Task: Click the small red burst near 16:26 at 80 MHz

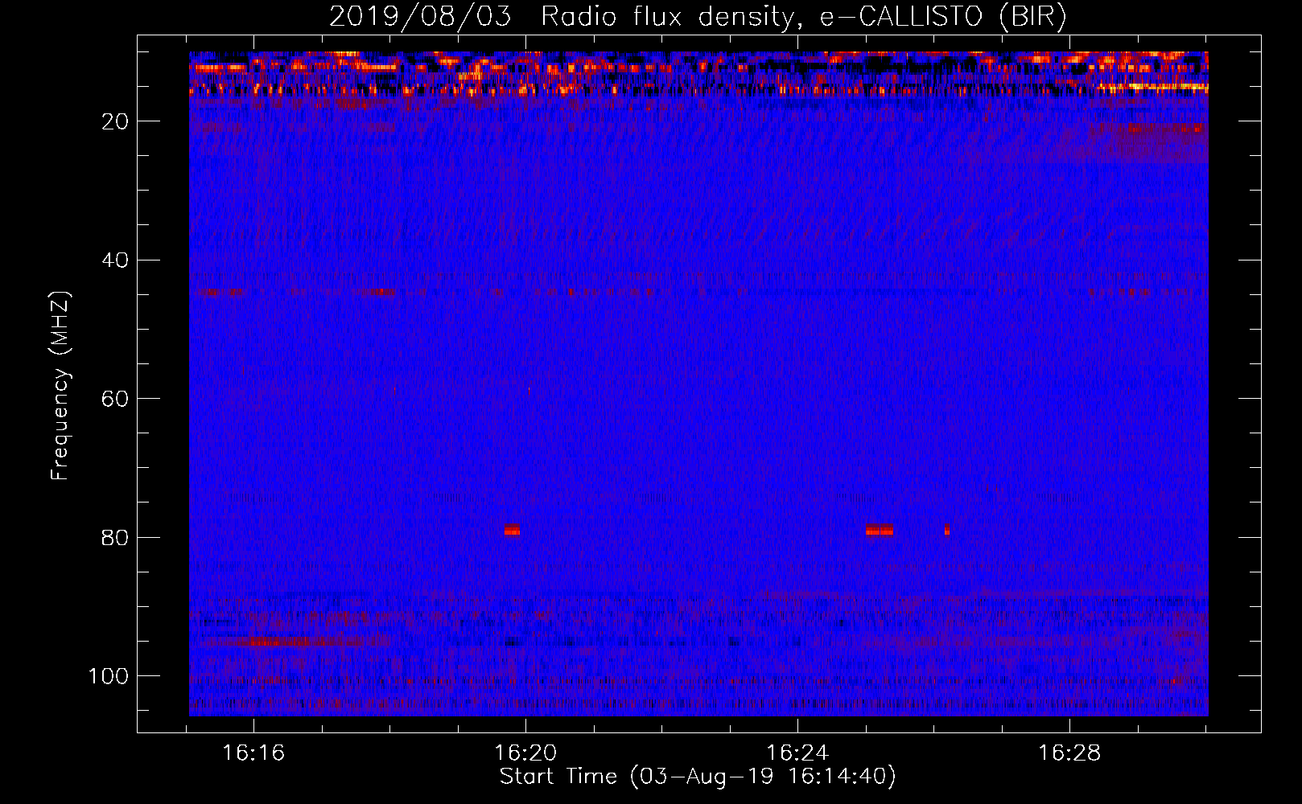Action: click(x=947, y=530)
